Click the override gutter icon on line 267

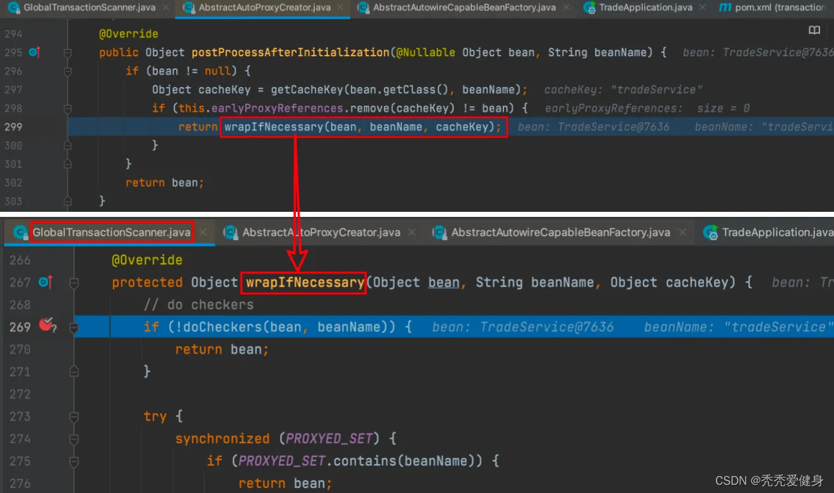(45, 282)
